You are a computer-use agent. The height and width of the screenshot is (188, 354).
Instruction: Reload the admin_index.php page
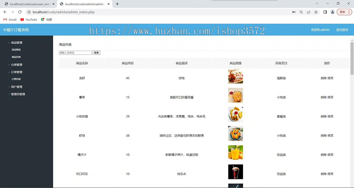point(20,12)
